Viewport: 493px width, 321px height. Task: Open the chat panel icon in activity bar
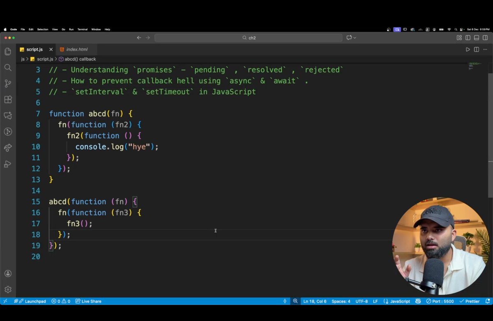(x=8, y=116)
